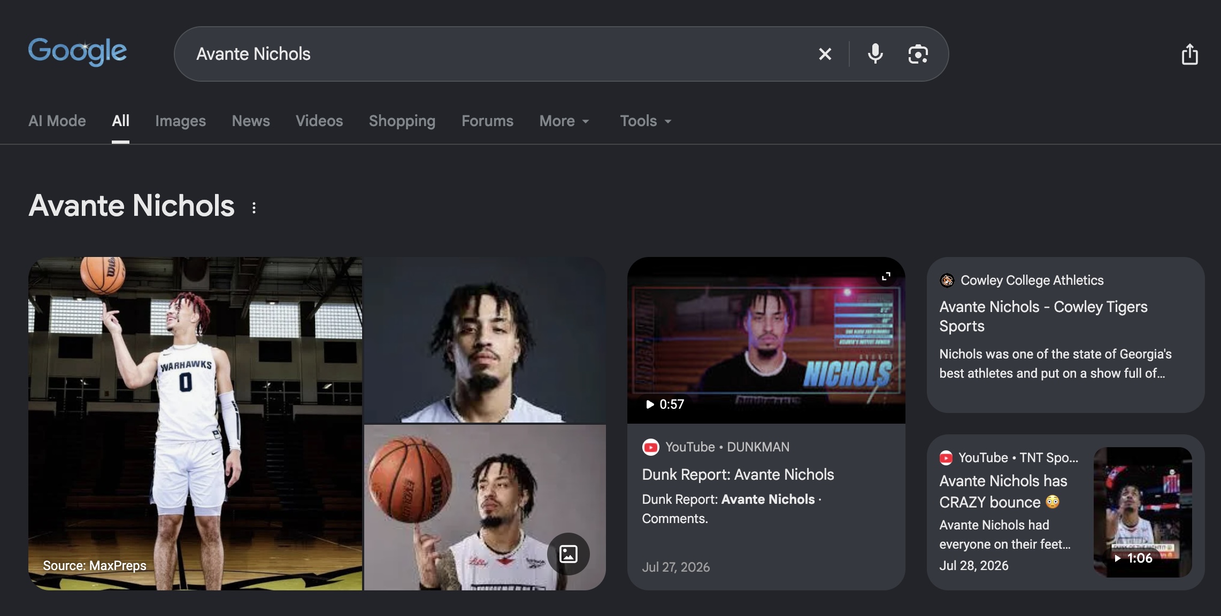The image size is (1221, 616).
Task: Open the News tab
Action: click(x=251, y=121)
